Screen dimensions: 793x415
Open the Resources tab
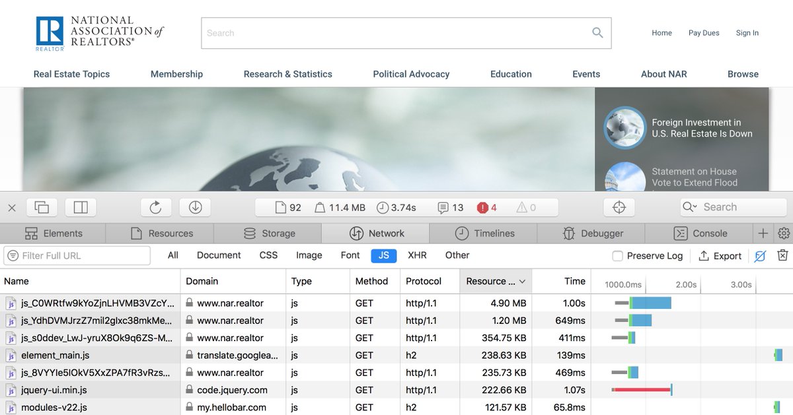click(161, 234)
